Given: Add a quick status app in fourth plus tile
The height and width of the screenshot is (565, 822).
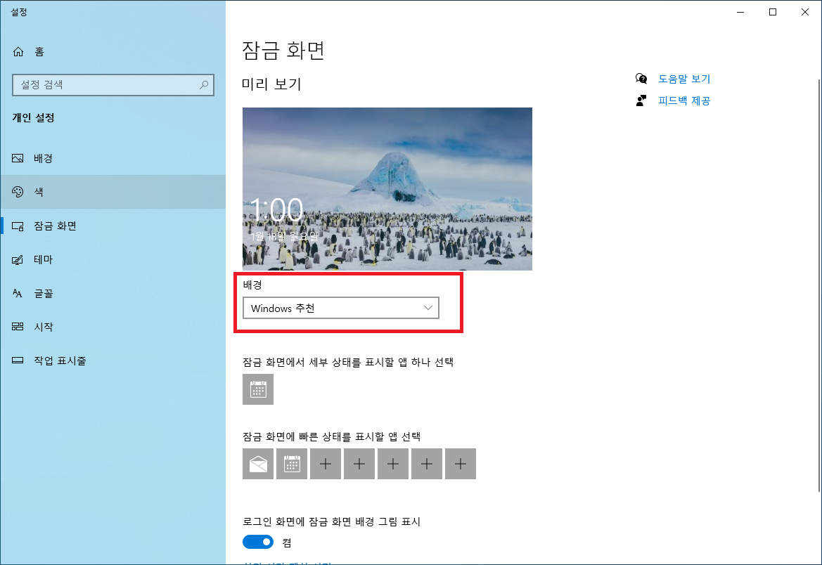Looking at the screenshot, I should click(427, 464).
